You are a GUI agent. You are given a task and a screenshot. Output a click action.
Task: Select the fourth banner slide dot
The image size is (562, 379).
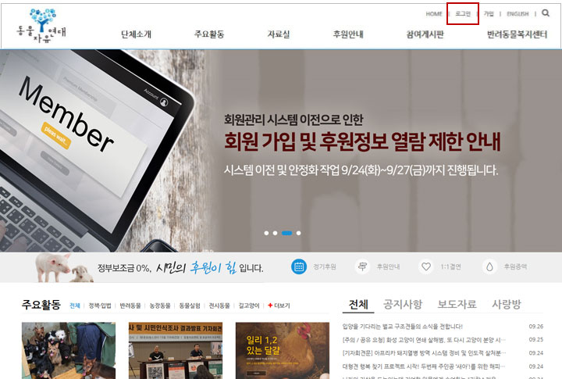tap(298, 233)
